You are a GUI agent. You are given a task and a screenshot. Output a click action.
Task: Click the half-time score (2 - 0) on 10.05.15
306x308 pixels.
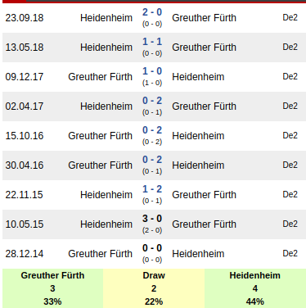click(x=152, y=230)
